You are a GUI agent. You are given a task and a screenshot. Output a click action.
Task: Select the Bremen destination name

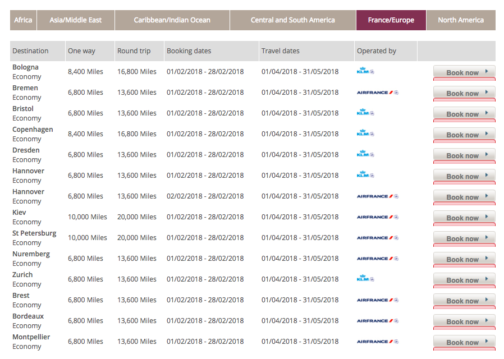[x=25, y=88]
